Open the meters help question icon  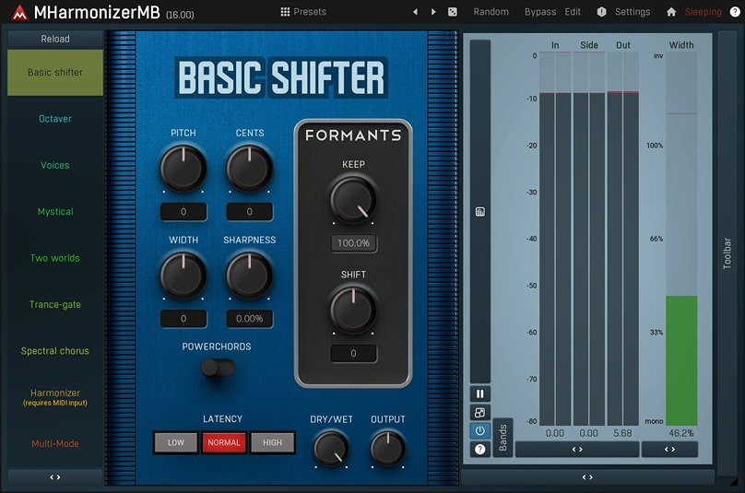tap(480, 450)
